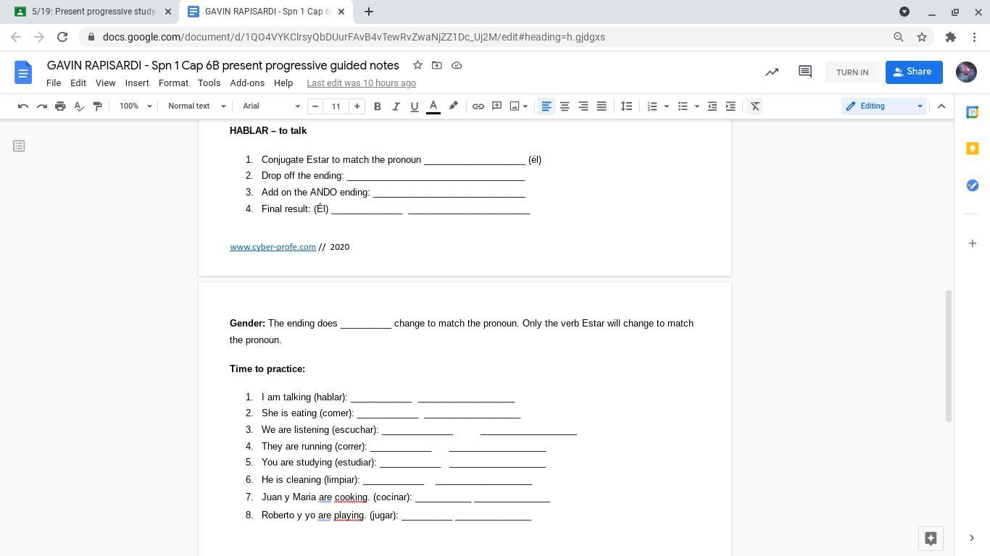Open the Normal text styles dropdown
This screenshot has height=556, width=990.
coord(197,106)
